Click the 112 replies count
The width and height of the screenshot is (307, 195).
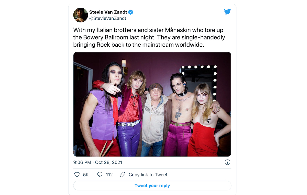coord(109,175)
